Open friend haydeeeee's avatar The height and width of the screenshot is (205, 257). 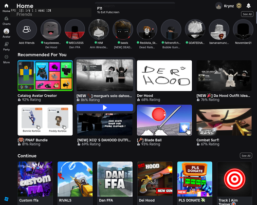[51, 29]
